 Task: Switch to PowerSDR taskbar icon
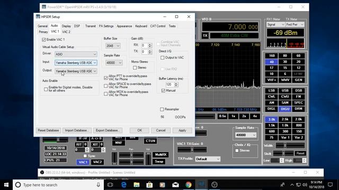pyautogui.click(x=201, y=185)
